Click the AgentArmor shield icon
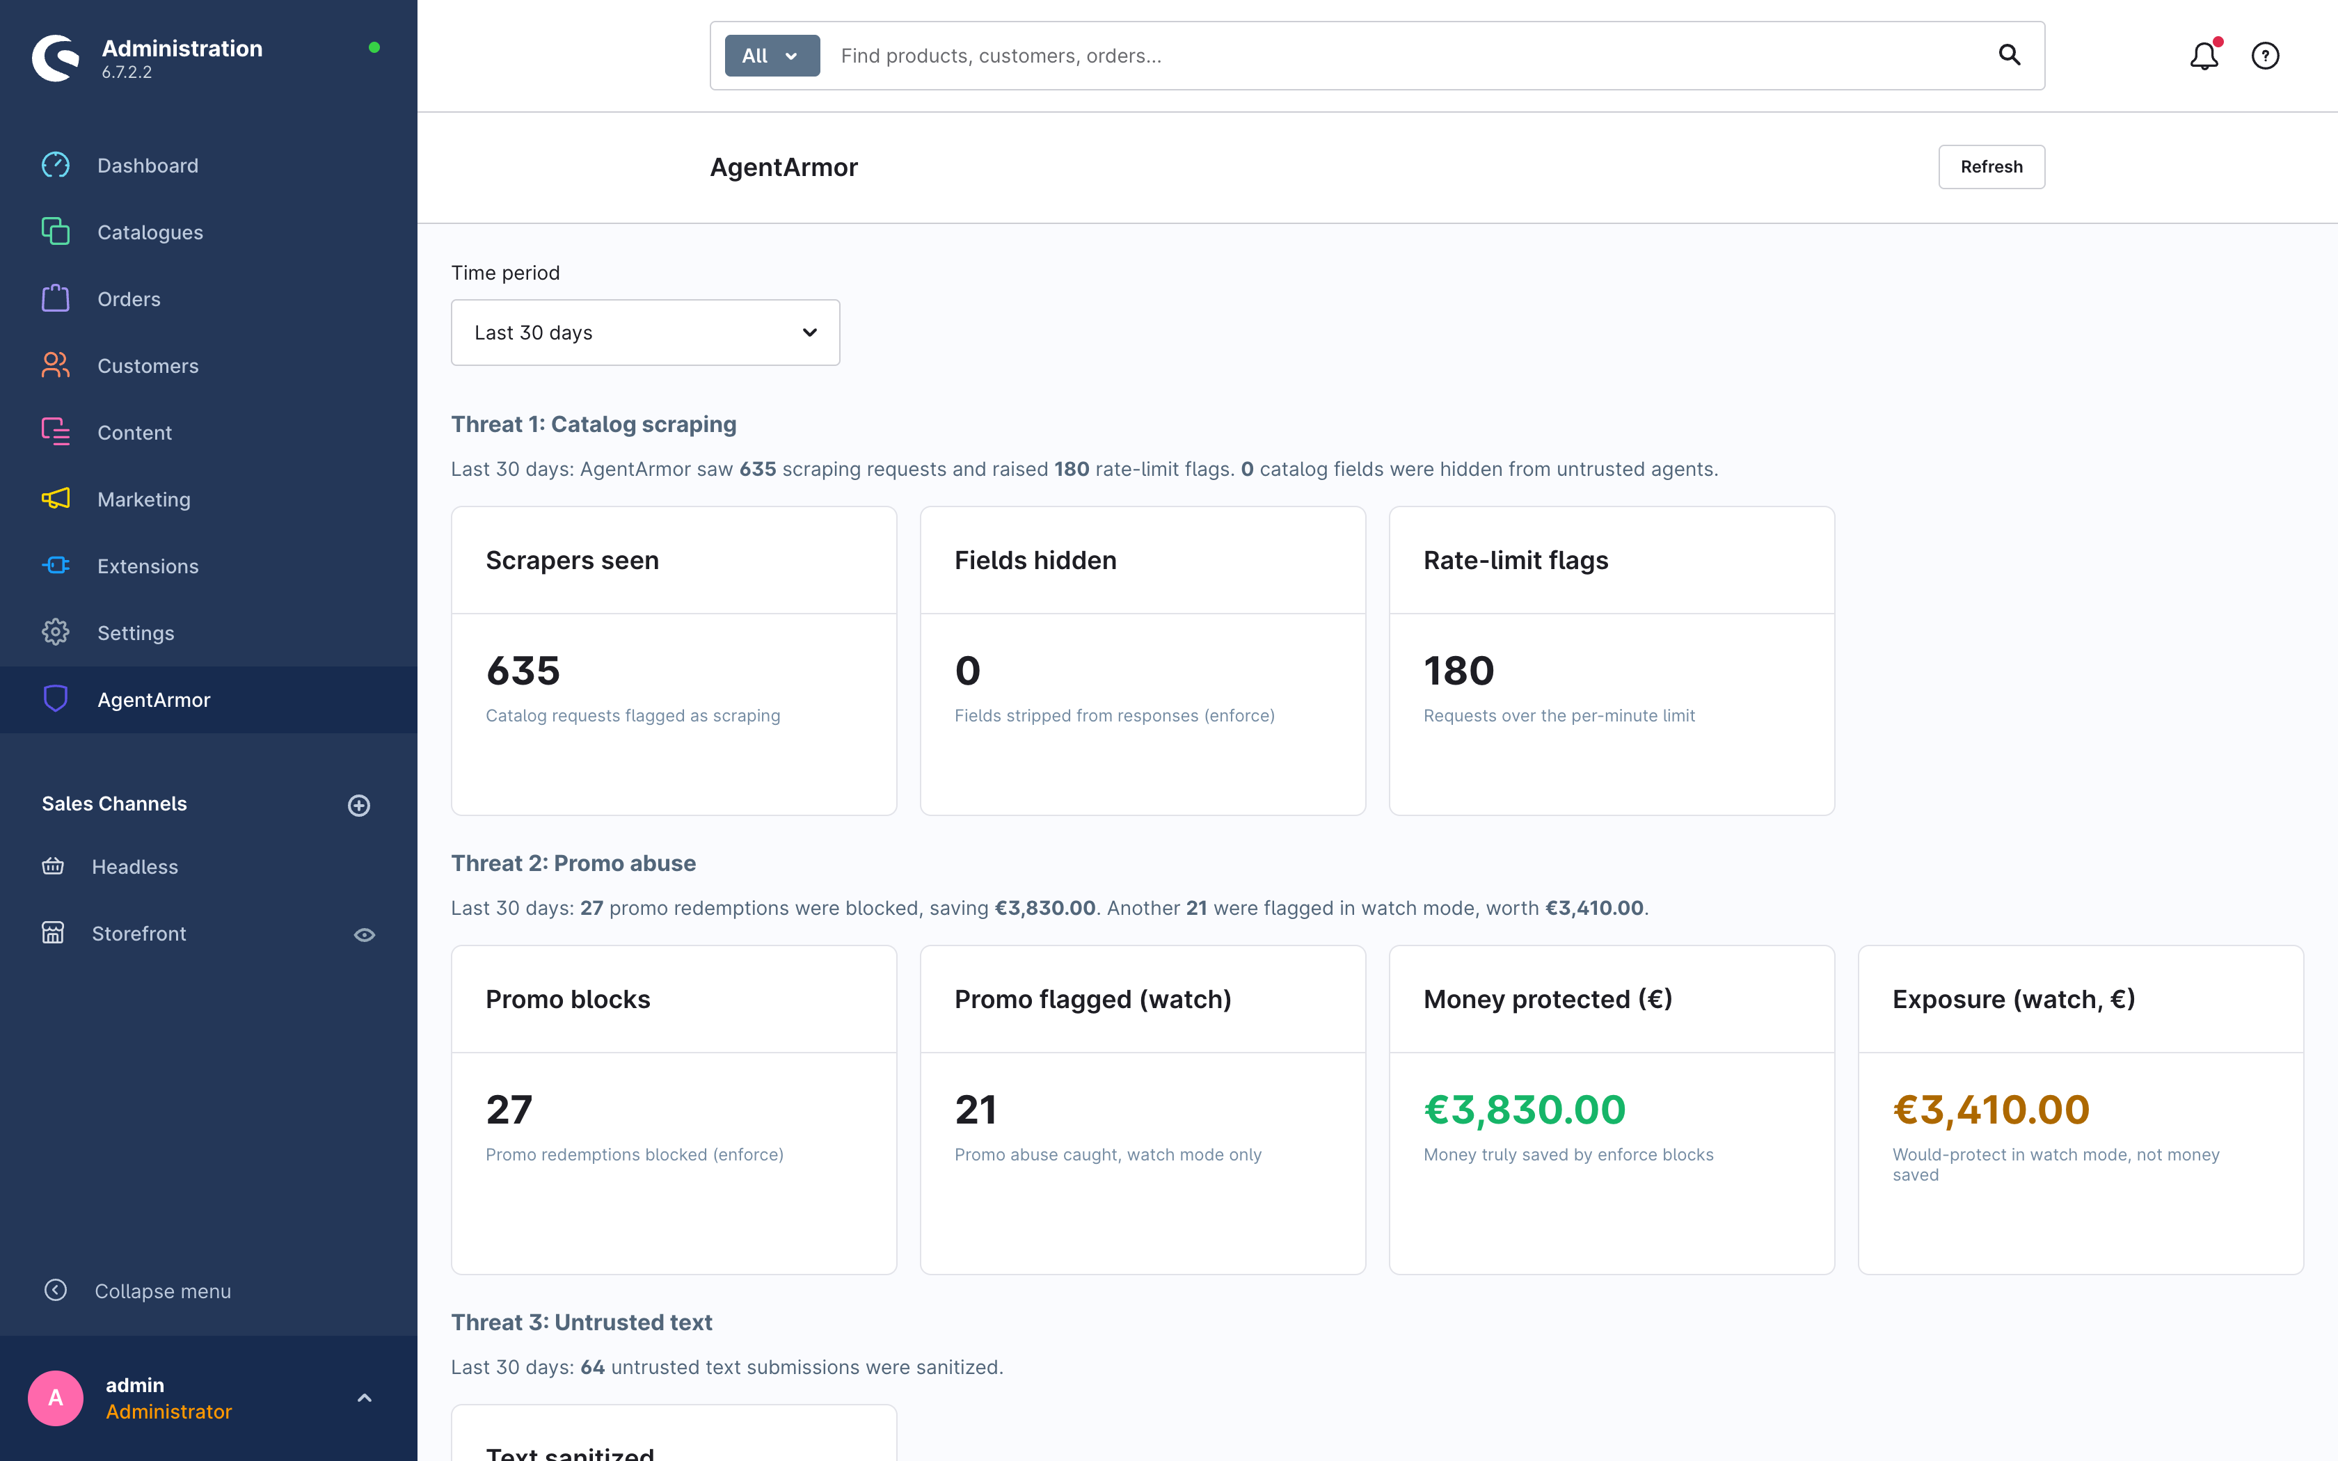 [x=55, y=698]
